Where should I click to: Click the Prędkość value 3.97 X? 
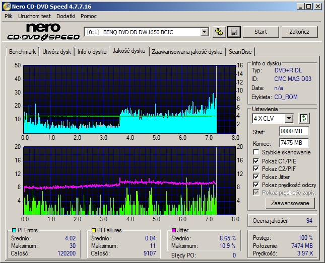[x=305, y=253]
